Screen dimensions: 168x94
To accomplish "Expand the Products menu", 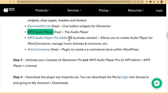I will coord(43,10).
